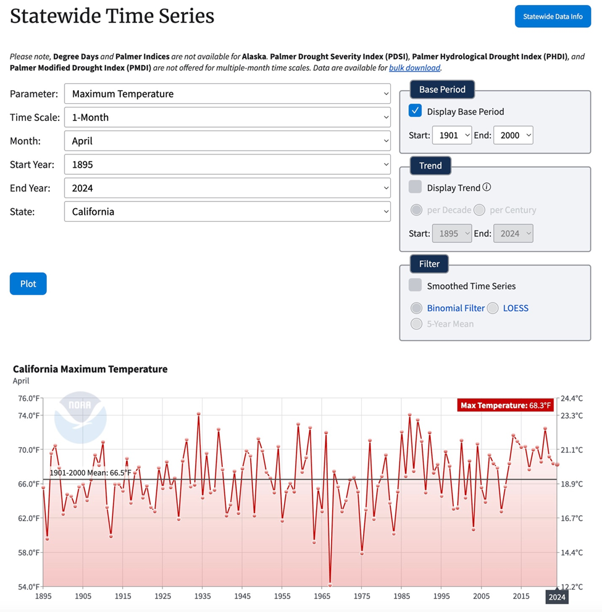Click the NOAA logo watermark on chart
The height and width of the screenshot is (612, 602).
click(80, 418)
